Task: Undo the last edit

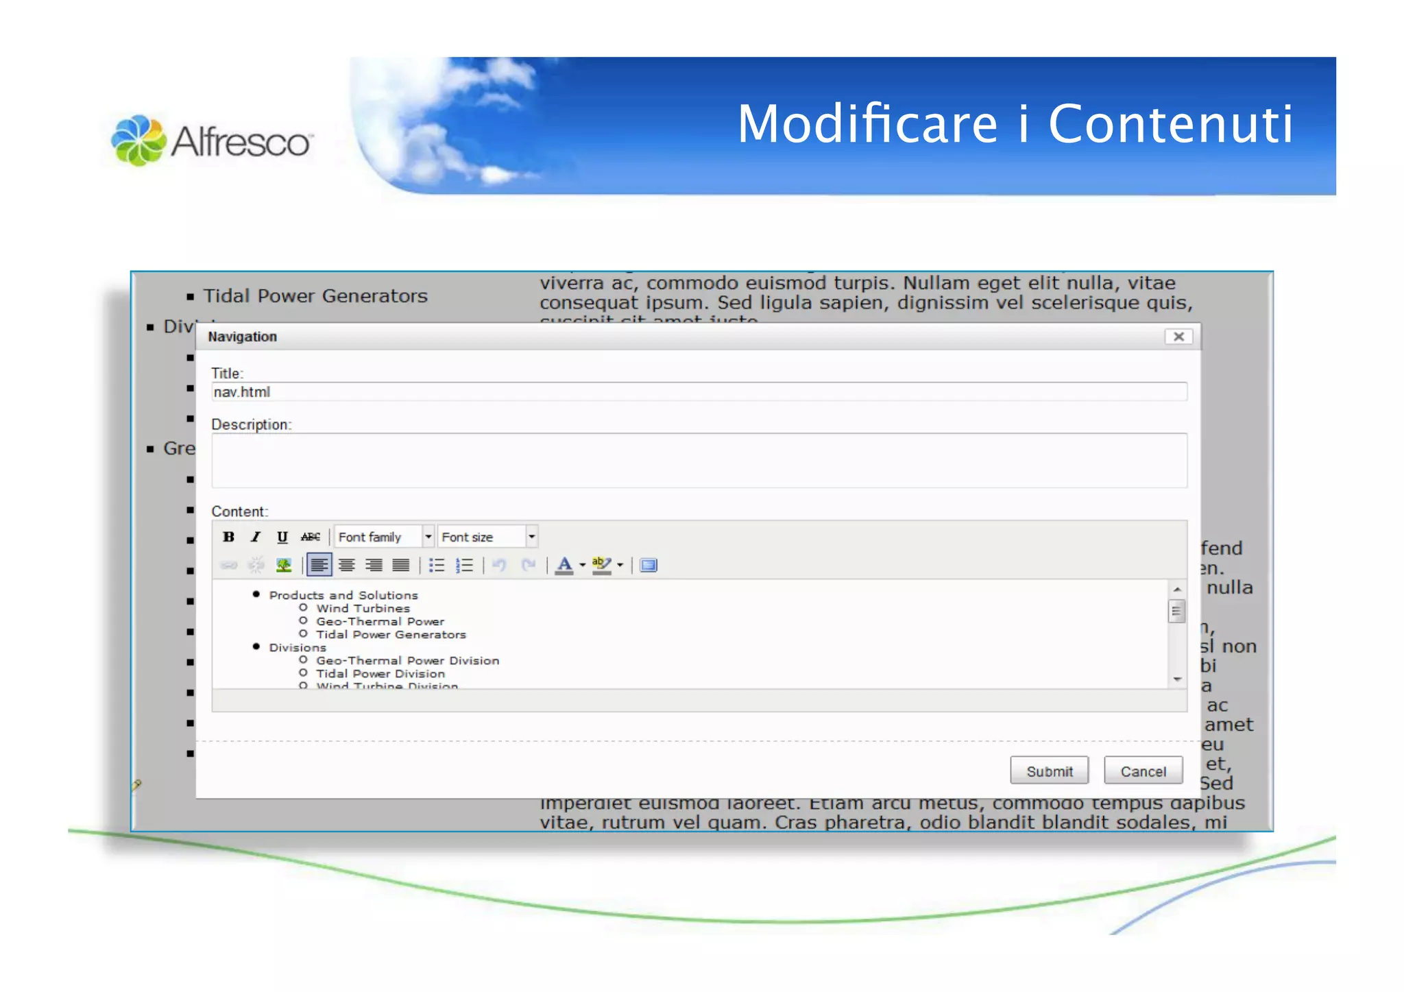Action: pos(499,565)
